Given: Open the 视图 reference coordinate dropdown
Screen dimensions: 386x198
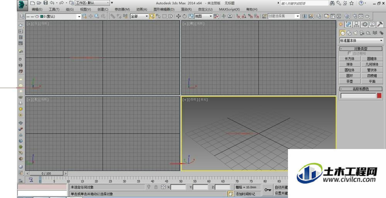Looking at the screenshot, I should pyautogui.click(x=203, y=16).
